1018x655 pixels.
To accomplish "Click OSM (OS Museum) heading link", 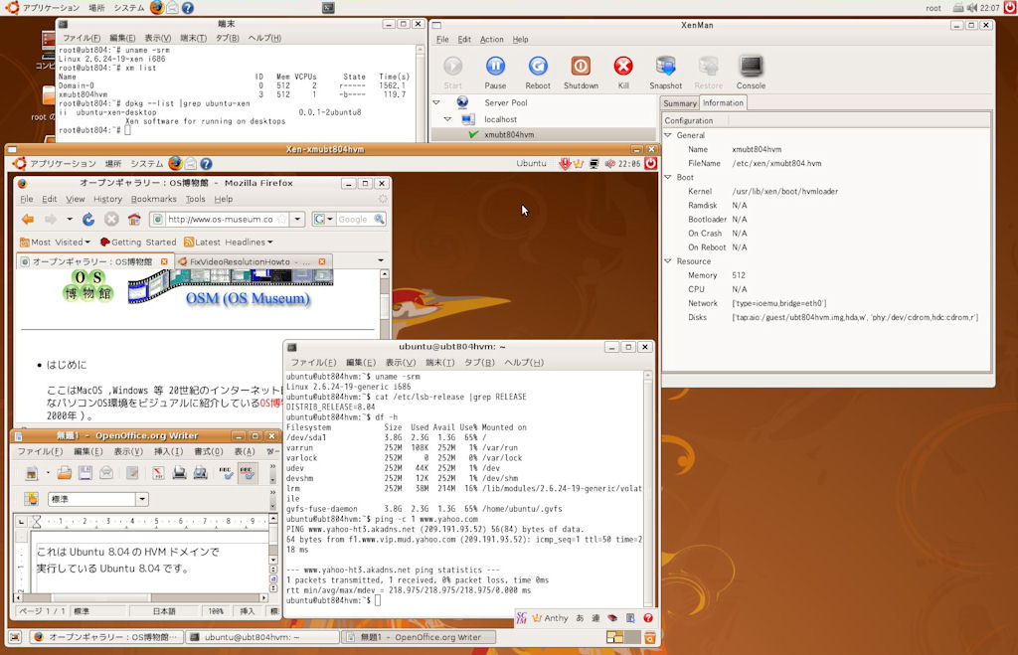I will pos(248,298).
